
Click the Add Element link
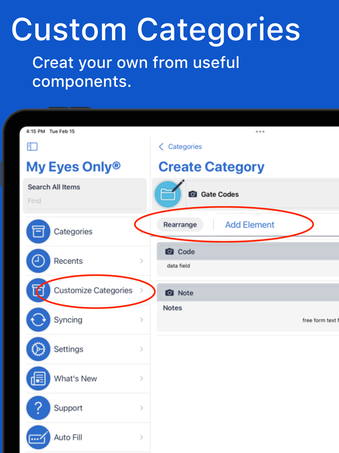(x=249, y=225)
